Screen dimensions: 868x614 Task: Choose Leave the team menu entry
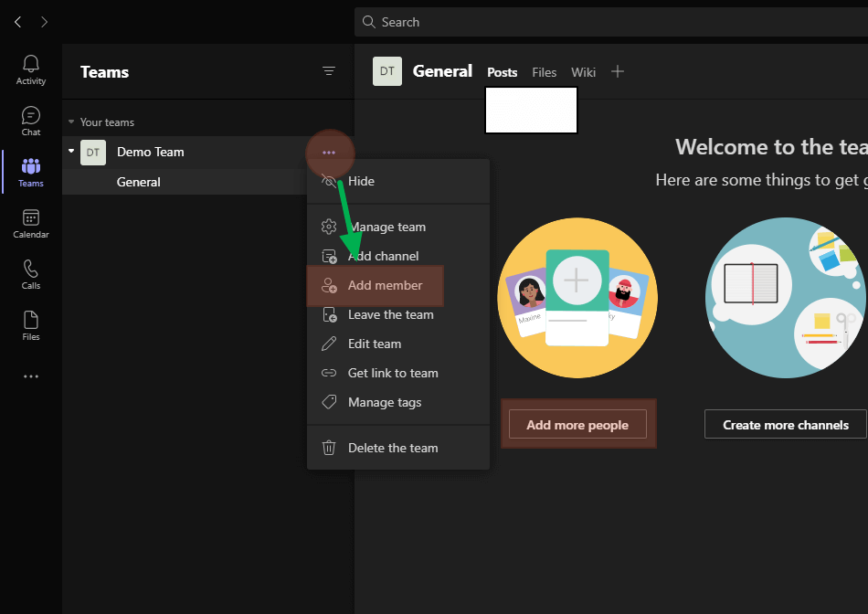398,314
